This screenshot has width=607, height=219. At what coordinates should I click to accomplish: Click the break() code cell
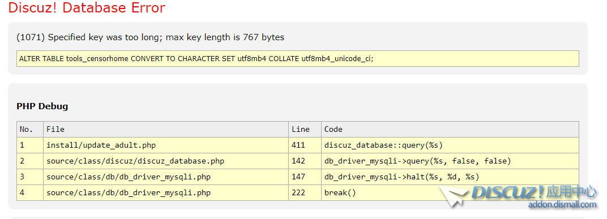[x=450, y=193]
